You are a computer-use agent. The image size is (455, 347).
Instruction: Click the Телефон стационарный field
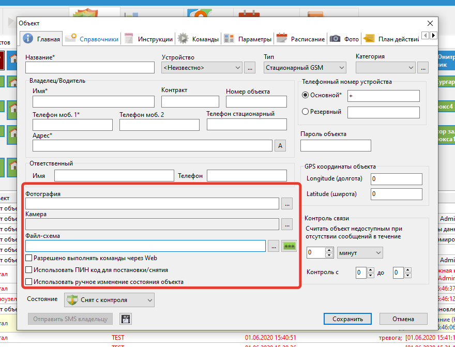247,125
